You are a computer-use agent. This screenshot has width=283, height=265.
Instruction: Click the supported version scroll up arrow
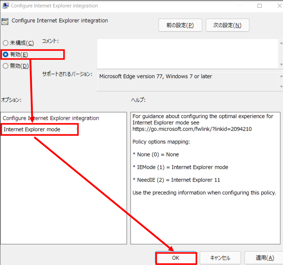click(281, 76)
